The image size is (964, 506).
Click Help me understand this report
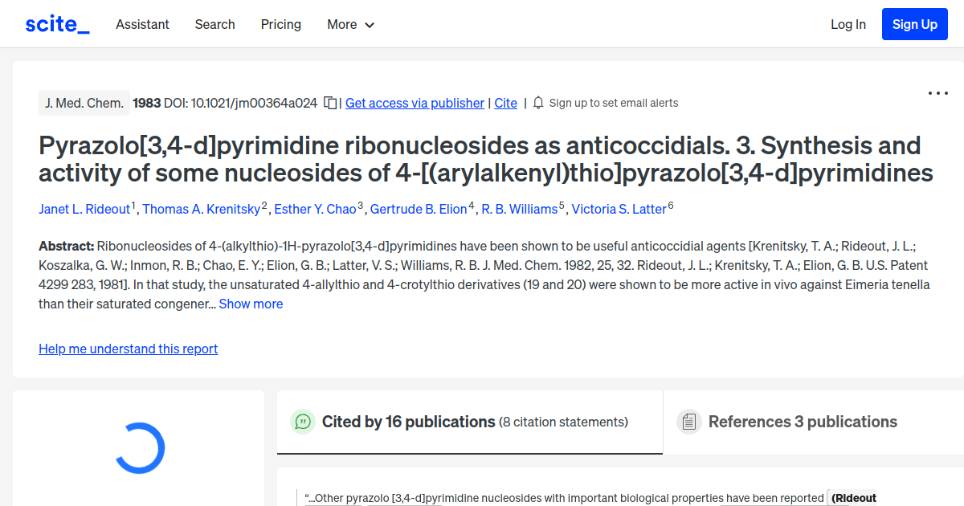[128, 349]
